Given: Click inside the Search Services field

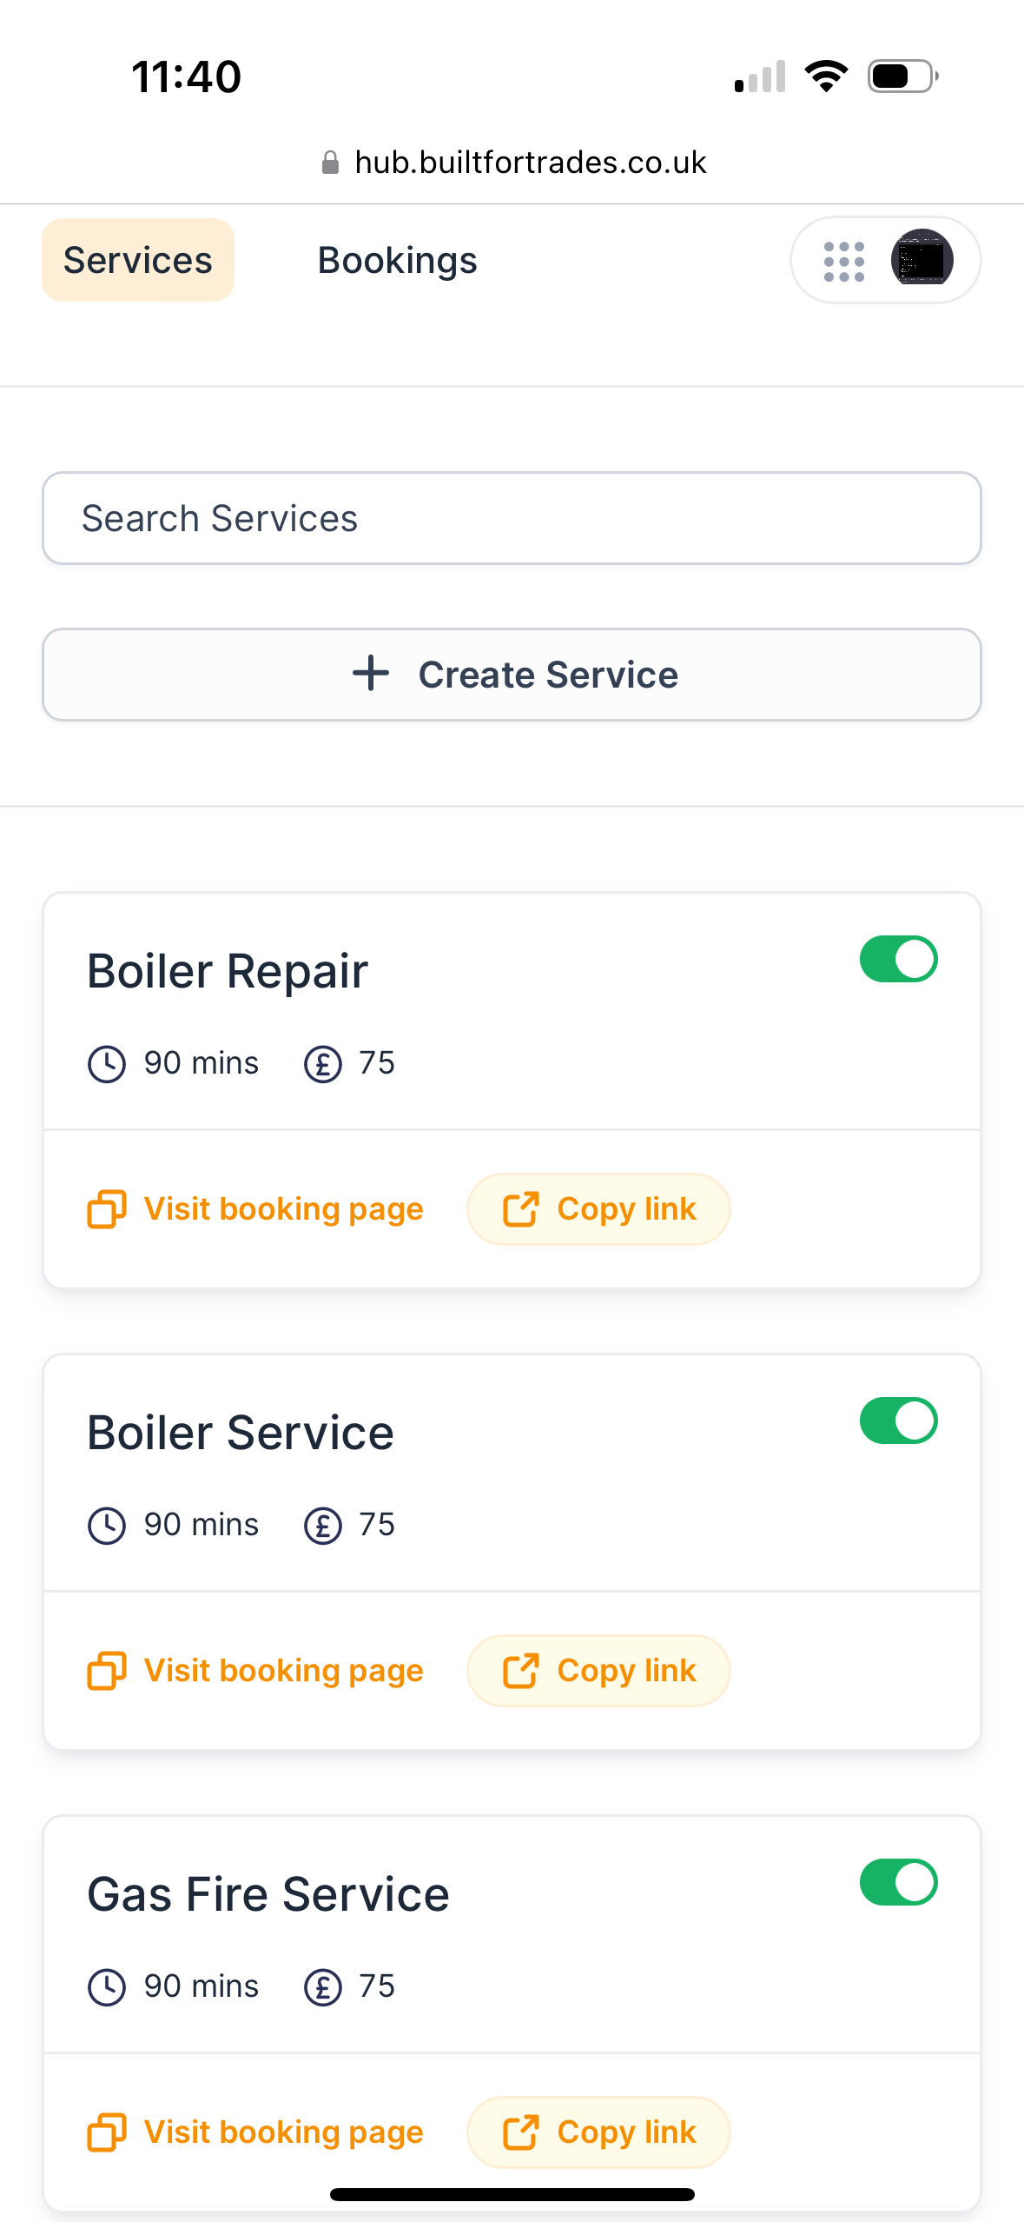Looking at the screenshot, I should point(512,517).
